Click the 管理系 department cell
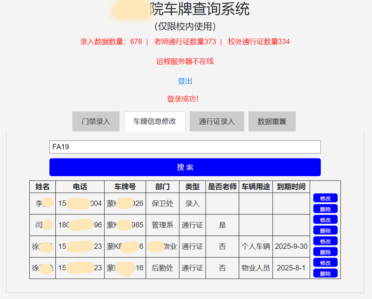The height and width of the screenshot is (299, 372). (x=162, y=225)
